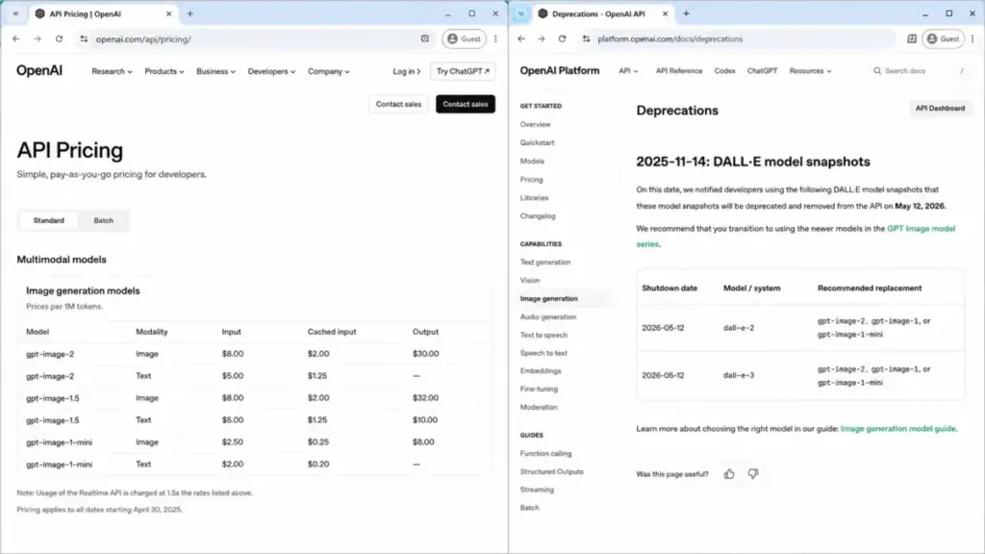Open ChatGPT in Platform header
This screenshot has width=985, height=554.
click(762, 71)
